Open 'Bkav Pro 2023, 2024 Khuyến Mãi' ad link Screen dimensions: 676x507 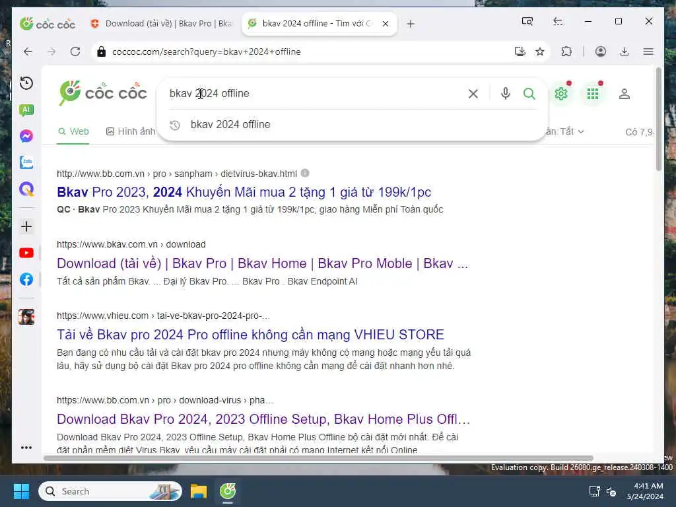pos(244,192)
